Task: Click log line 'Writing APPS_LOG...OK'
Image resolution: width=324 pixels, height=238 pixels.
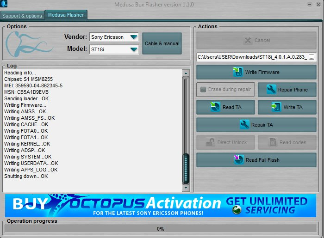Action: point(31,170)
